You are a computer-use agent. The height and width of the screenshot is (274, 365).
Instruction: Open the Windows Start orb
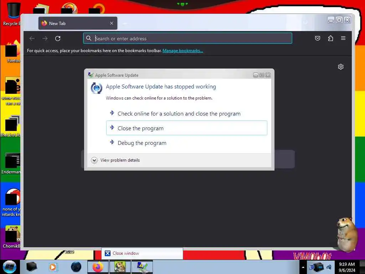click(x=9, y=267)
